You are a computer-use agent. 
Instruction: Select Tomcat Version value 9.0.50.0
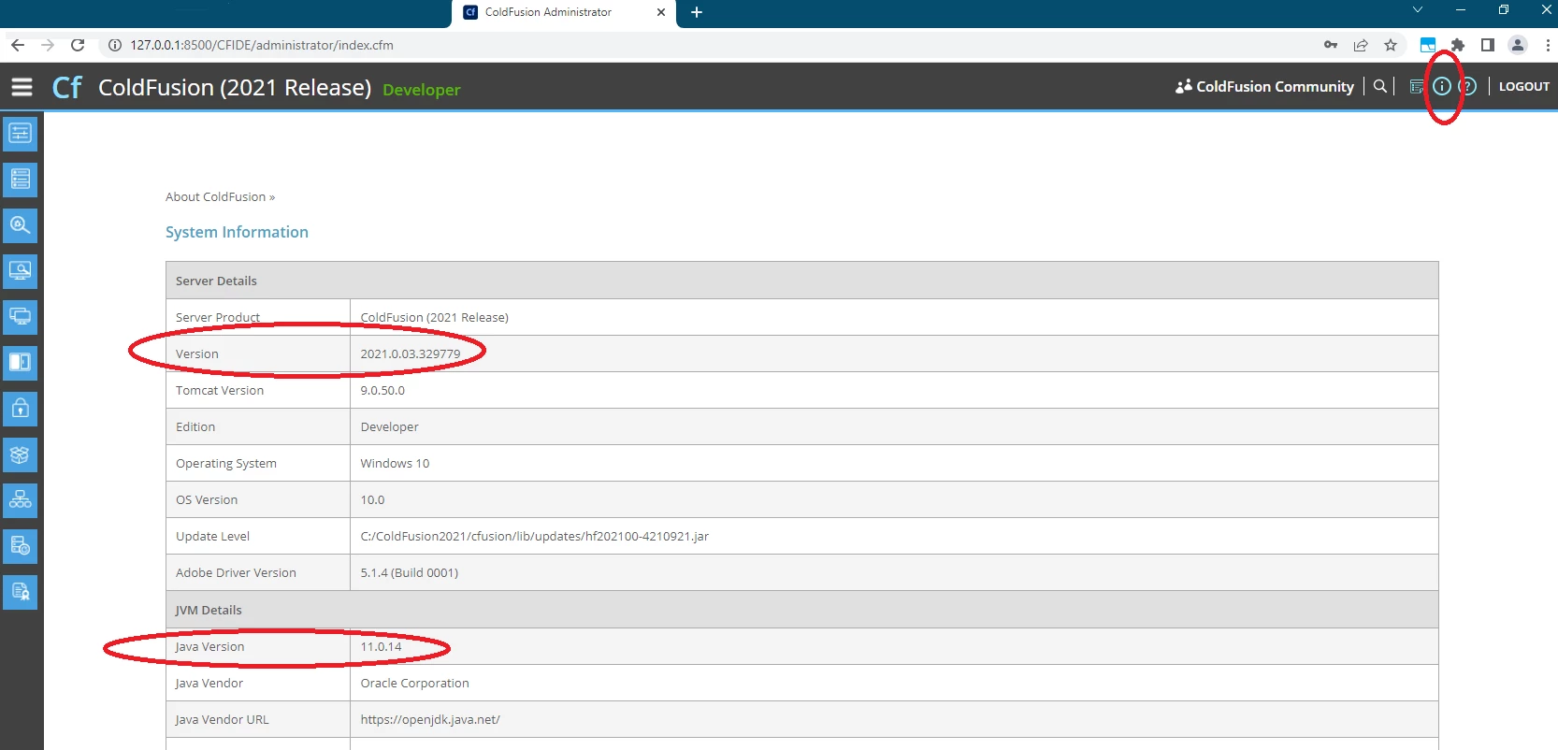[x=382, y=390]
